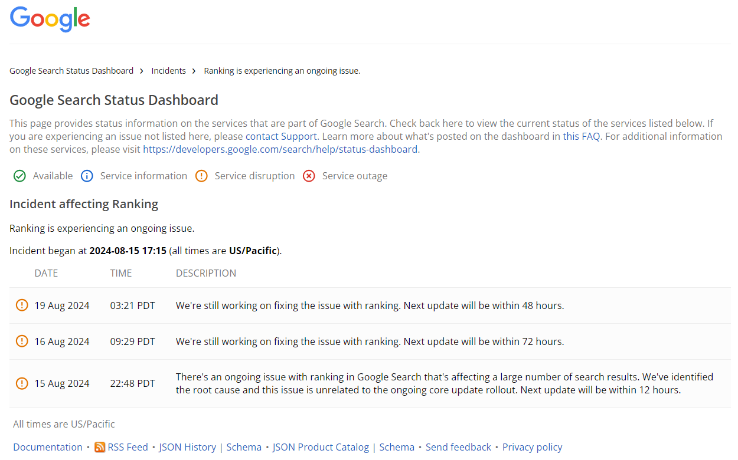Visit the developers.google.com status-dashboard URL
Viewport: 738px width, 460px height.
tap(280, 149)
